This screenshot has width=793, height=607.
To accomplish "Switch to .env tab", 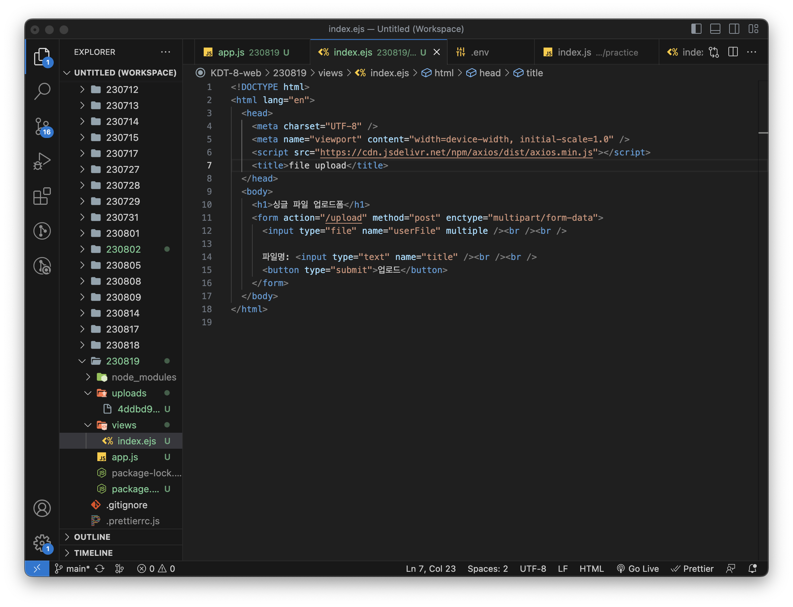I will pyautogui.click(x=491, y=52).
